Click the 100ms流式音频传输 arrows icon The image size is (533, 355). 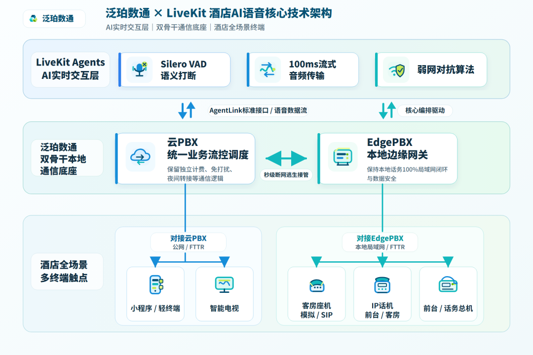tap(267, 70)
